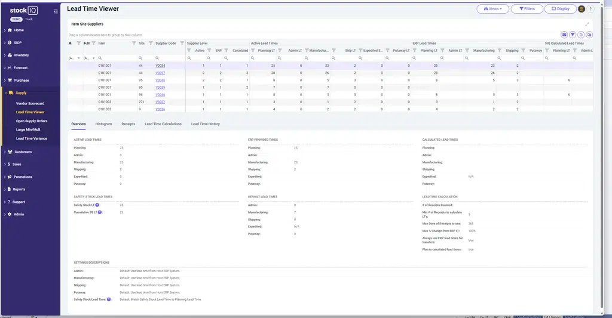This screenshot has width=612, height=318.
Task: Open supplier link V0059
Action: pos(160,87)
